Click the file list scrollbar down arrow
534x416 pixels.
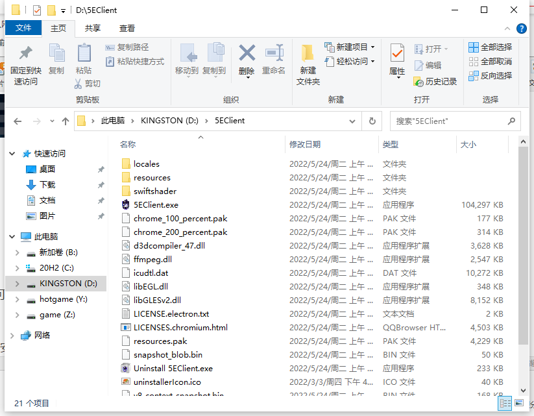pyautogui.click(x=524, y=391)
